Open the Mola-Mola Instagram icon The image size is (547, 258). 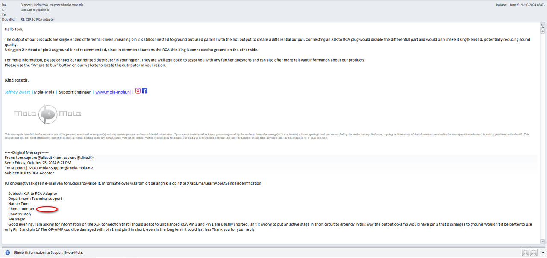[x=138, y=91]
